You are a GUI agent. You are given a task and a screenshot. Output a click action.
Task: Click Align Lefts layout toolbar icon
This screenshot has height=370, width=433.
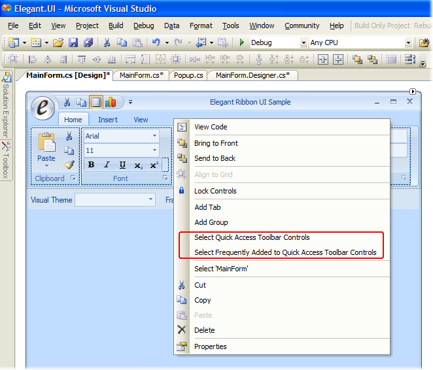(33, 59)
